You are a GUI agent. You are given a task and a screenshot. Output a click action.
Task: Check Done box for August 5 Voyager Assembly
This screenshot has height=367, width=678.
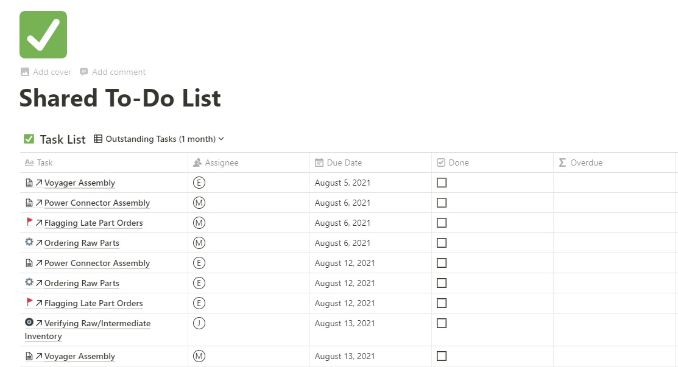tap(442, 183)
